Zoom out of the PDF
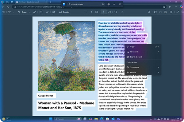The width and height of the screenshot is (184, 122). [x=86, y=12]
